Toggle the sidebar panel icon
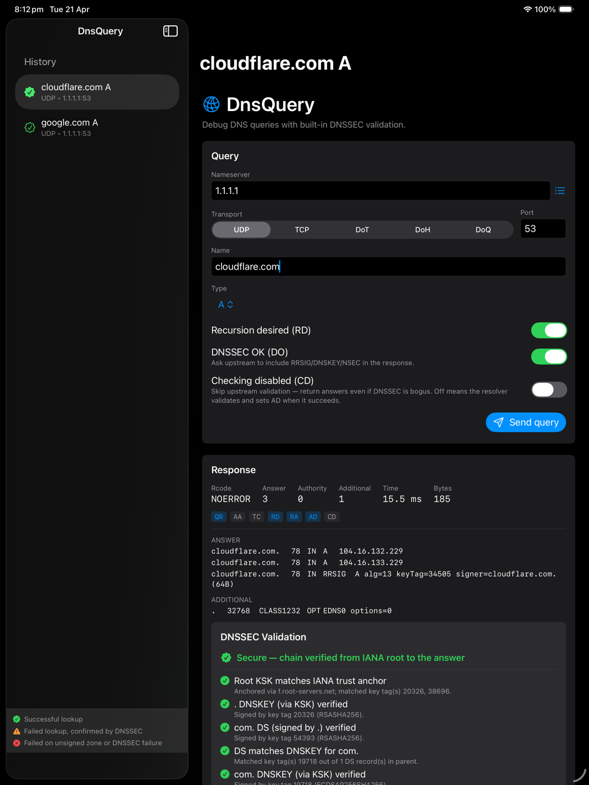The image size is (589, 785). pyautogui.click(x=171, y=31)
